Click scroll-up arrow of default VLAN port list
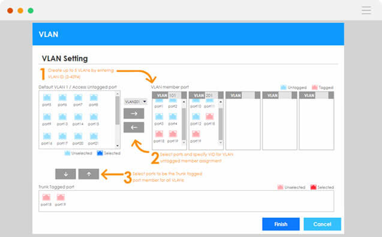 click(x=118, y=94)
